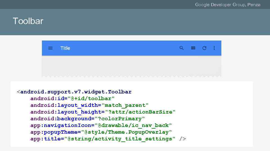Click "Google Developer Group, Penza" header text
This screenshot has width=270, height=151.
pyautogui.click(x=228, y=4)
